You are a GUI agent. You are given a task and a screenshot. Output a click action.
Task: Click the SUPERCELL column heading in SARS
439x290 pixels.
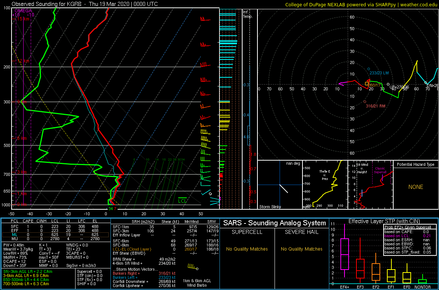(247, 232)
